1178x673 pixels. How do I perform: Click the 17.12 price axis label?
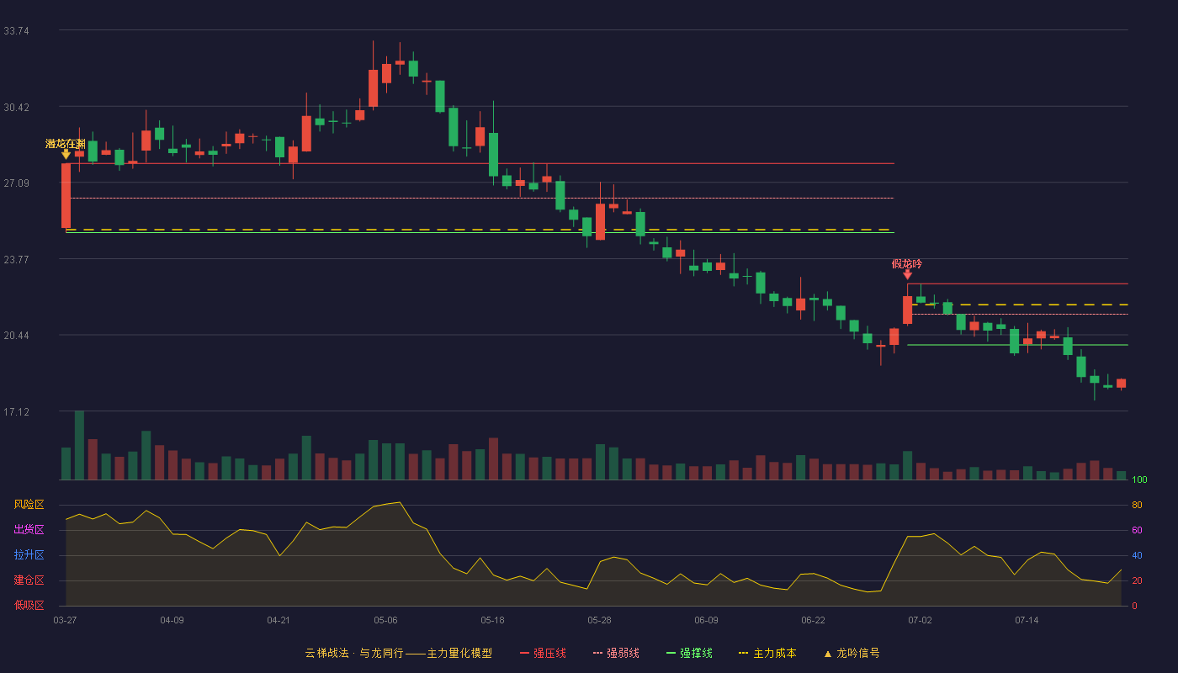pyautogui.click(x=16, y=412)
